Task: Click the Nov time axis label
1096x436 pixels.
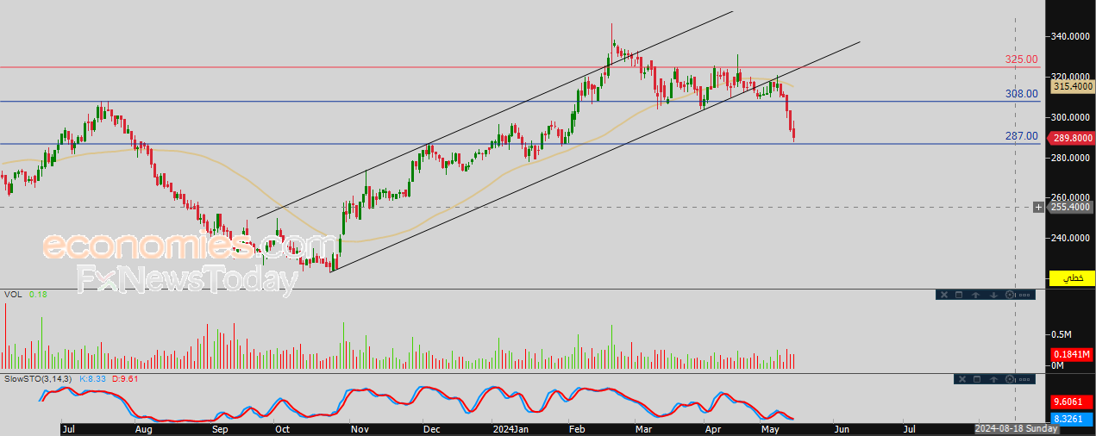Action: (360, 428)
